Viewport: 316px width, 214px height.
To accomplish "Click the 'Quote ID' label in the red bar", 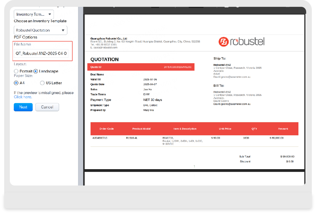I will pyautogui.click(x=96, y=67).
